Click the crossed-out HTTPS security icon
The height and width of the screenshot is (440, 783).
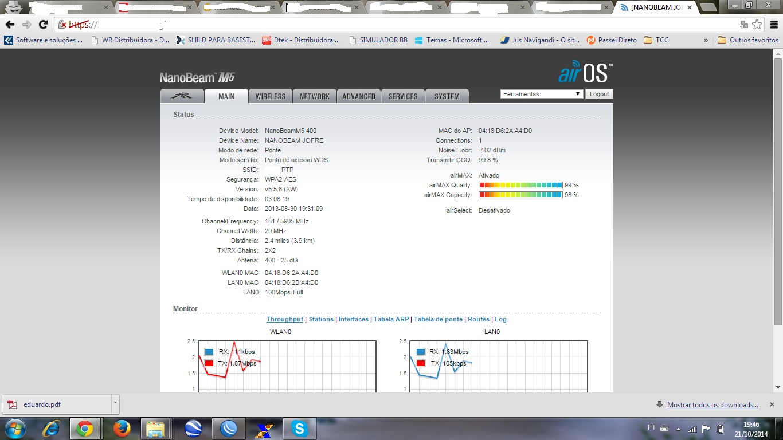(63, 25)
